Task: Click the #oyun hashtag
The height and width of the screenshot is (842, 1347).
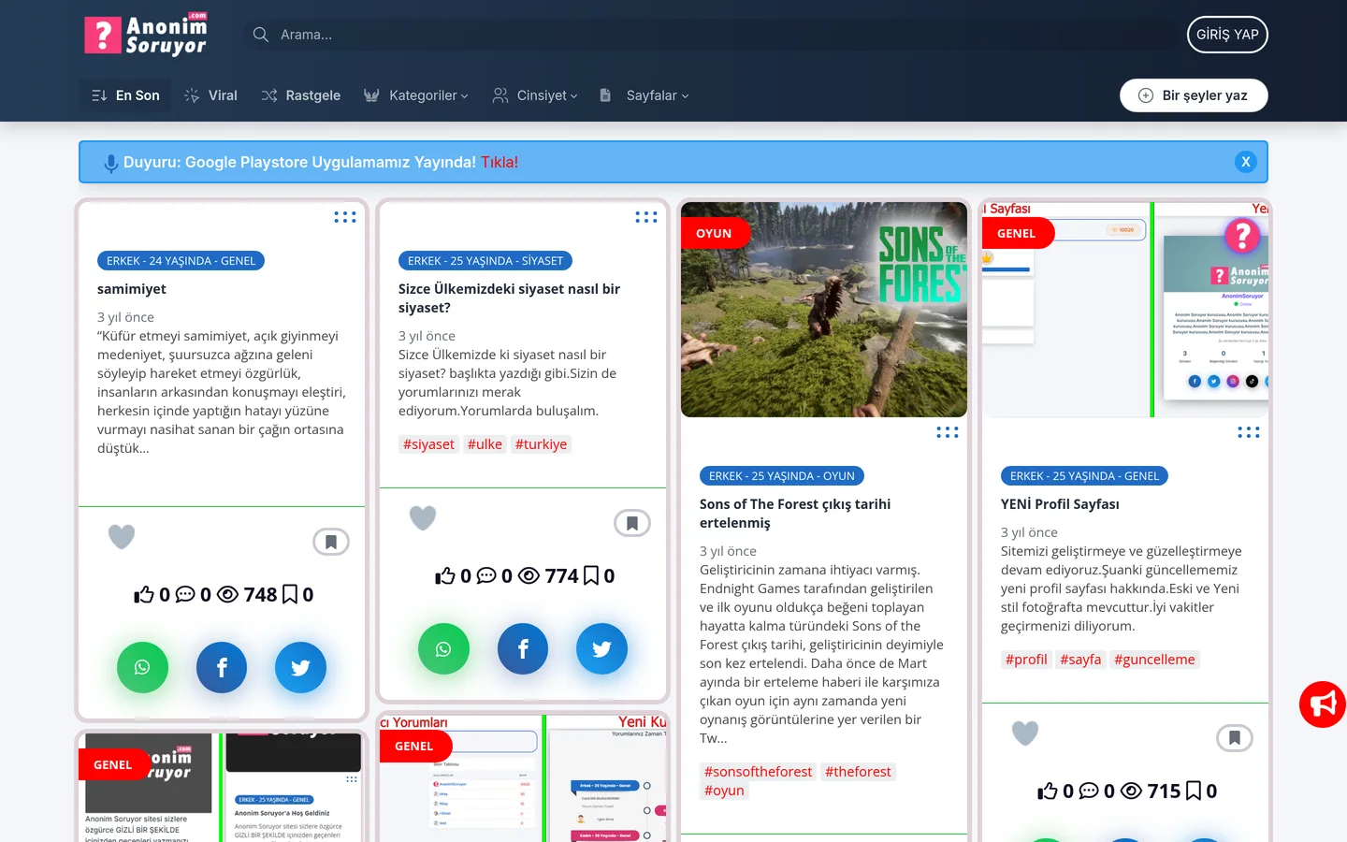Action: pyautogui.click(x=724, y=791)
